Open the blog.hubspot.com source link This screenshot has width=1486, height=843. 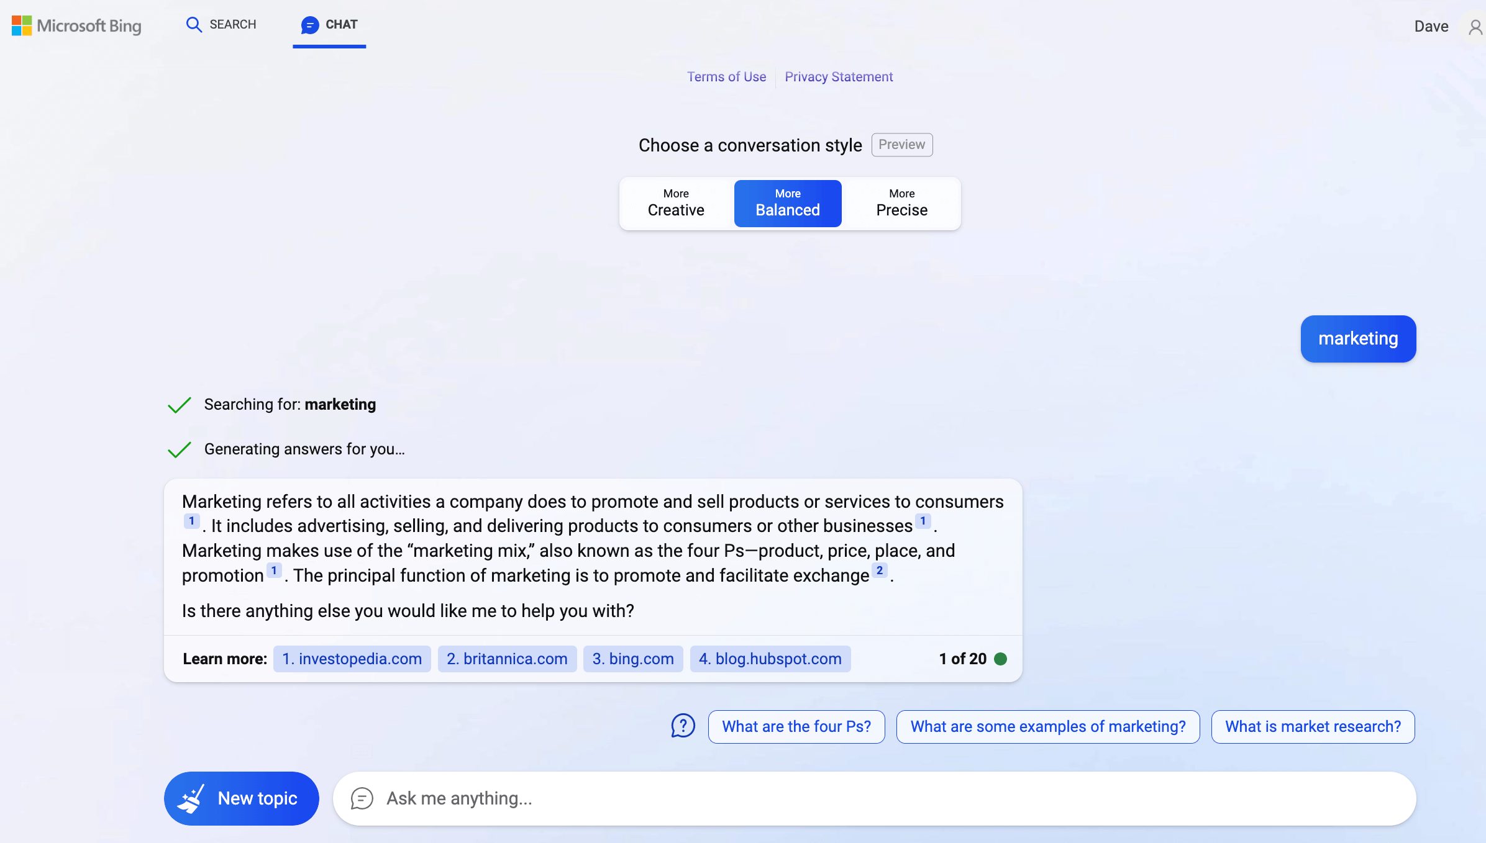coord(770,659)
